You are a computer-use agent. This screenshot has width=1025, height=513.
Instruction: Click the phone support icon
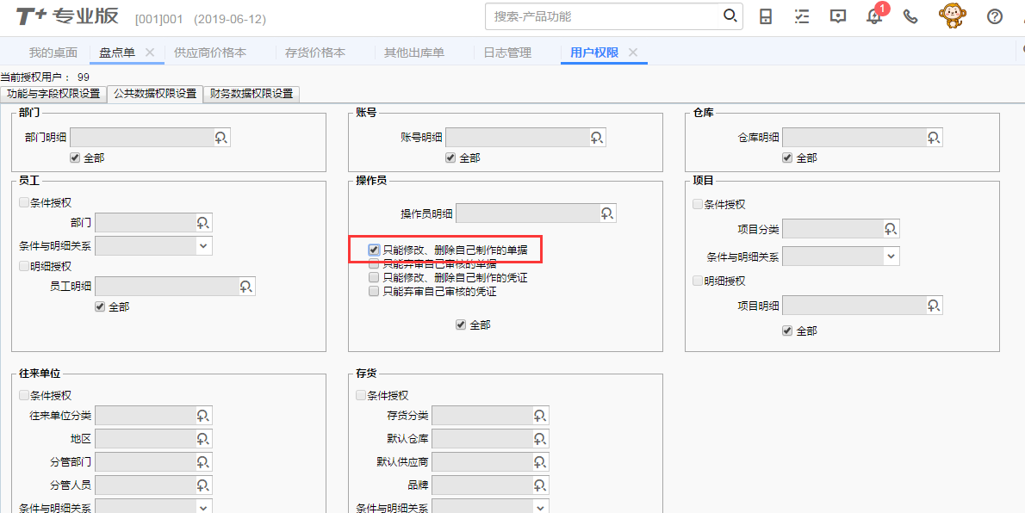pyautogui.click(x=910, y=16)
